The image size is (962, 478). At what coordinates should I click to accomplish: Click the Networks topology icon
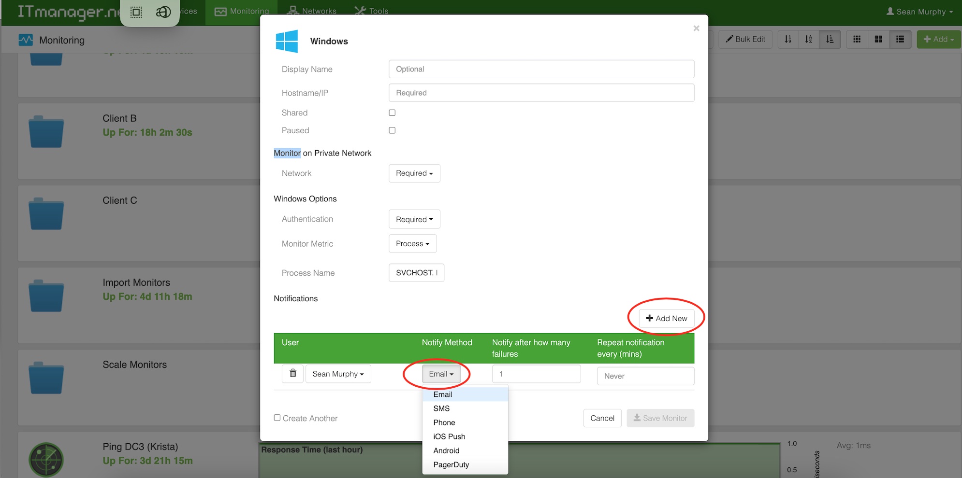point(292,10)
